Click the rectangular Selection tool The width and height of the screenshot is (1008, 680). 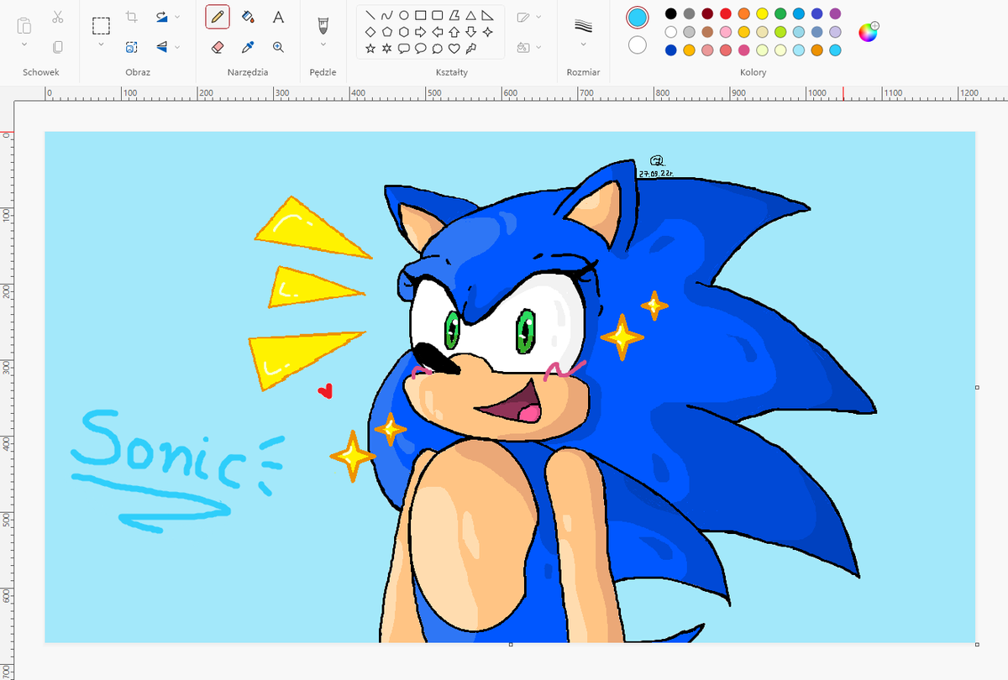(x=101, y=25)
